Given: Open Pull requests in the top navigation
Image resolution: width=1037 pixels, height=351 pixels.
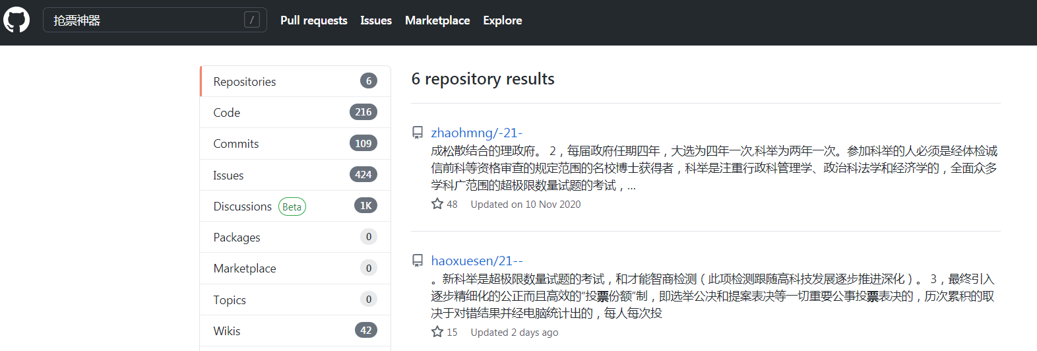Looking at the screenshot, I should click(x=314, y=20).
